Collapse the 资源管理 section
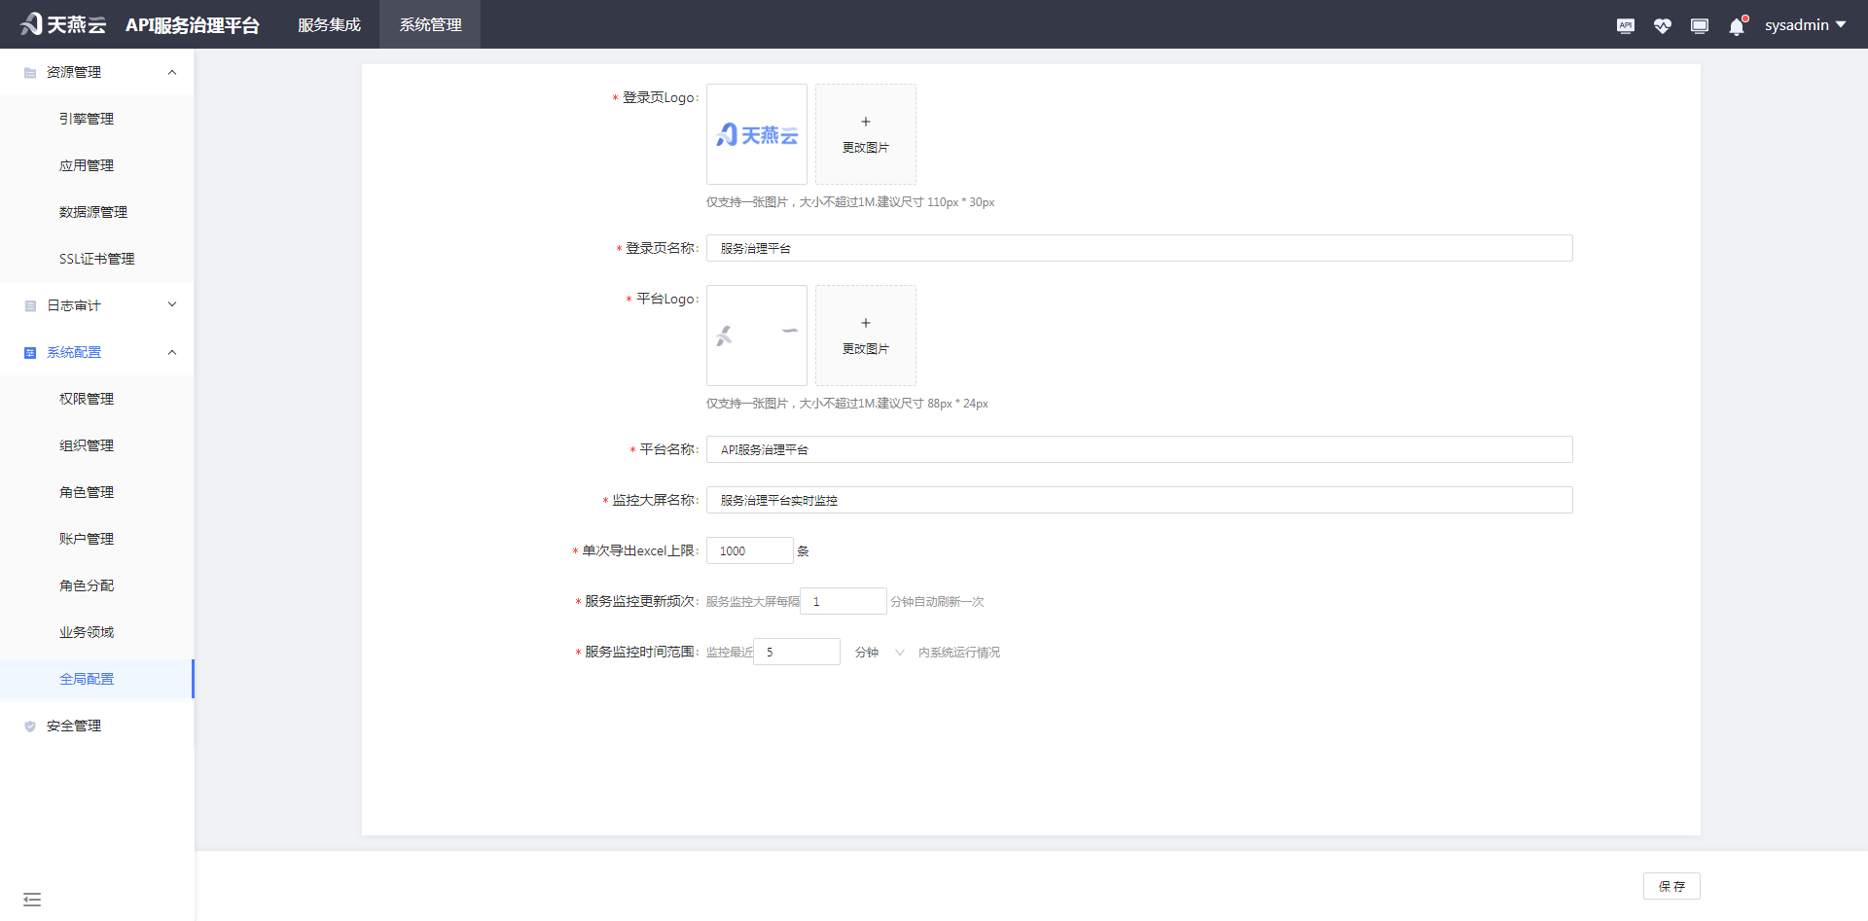This screenshot has height=921, width=1868. (172, 71)
